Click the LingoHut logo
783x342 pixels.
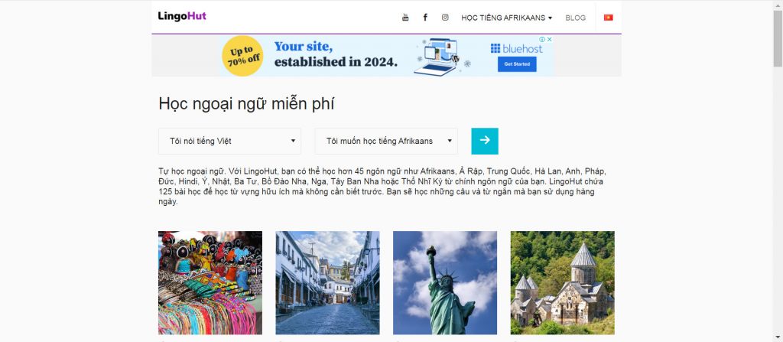click(x=182, y=17)
